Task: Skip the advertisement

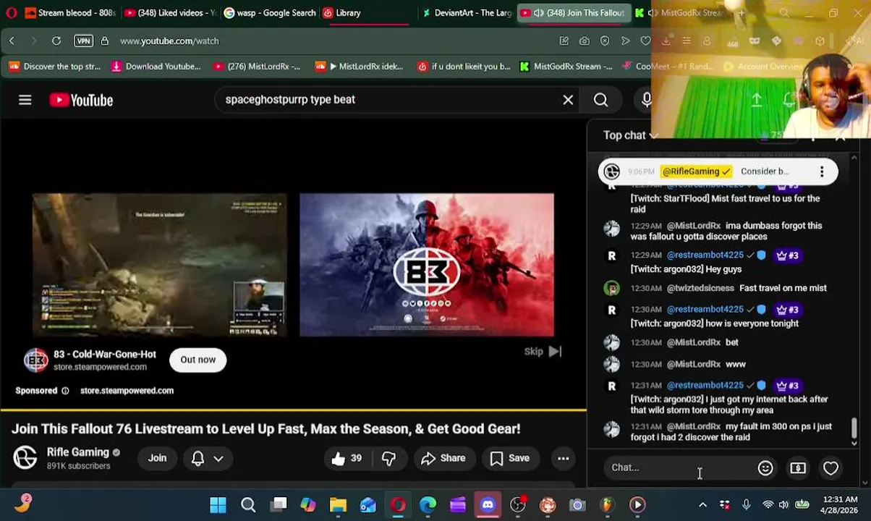Action: (x=543, y=351)
